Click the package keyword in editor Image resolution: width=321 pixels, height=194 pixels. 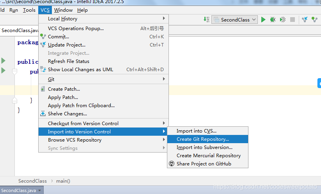click(28, 42)
